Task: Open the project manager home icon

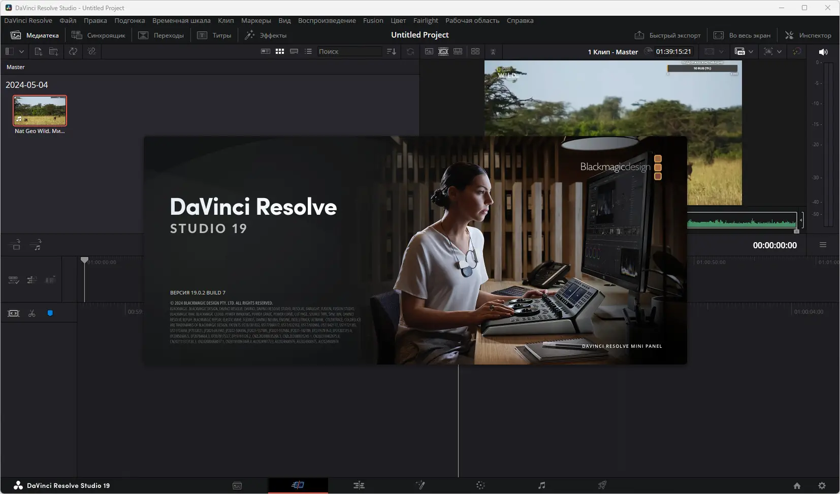Action: (797, 485)
